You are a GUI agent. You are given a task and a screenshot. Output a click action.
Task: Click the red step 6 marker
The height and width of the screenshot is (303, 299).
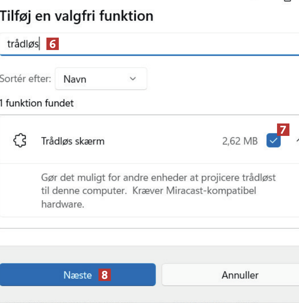click(52, 44)
